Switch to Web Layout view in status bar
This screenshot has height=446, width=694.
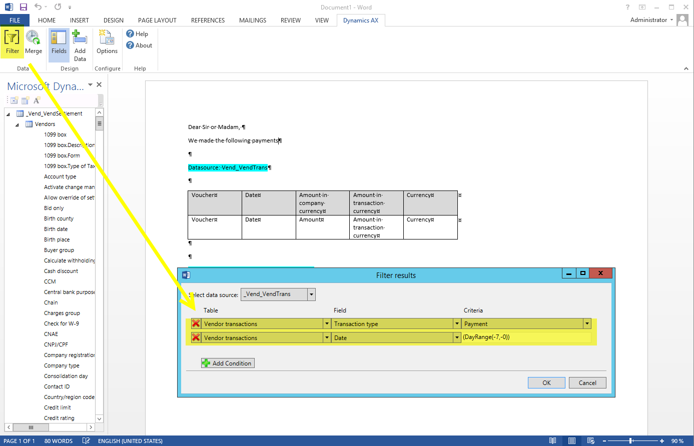pyautogui.click(x=590, y=441)
